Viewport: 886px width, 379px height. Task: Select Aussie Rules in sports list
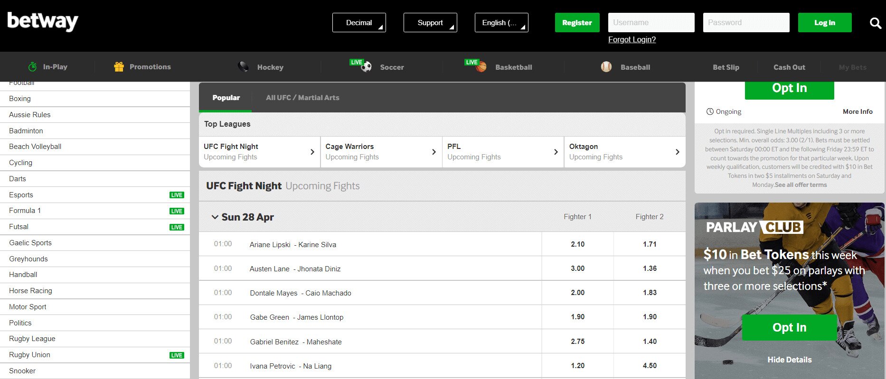[95, 115]
